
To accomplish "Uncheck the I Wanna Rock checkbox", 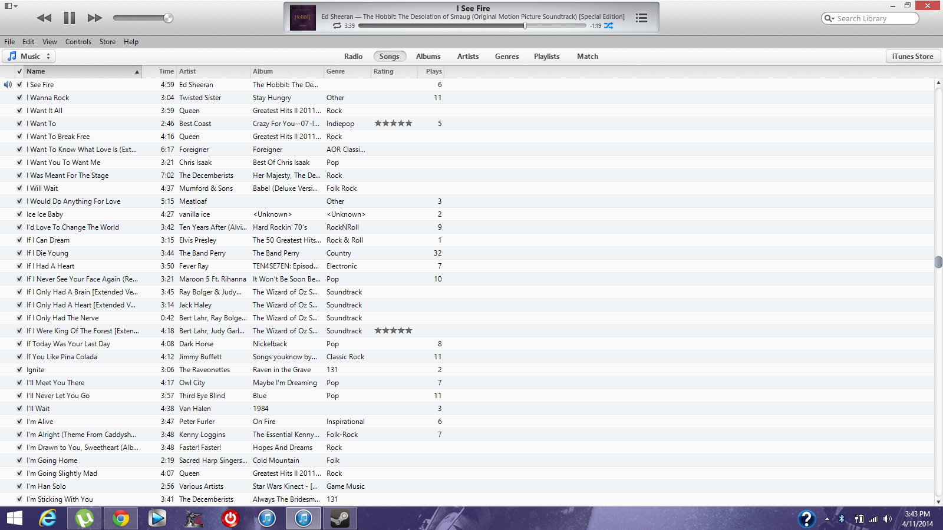I will pos(19,98).
